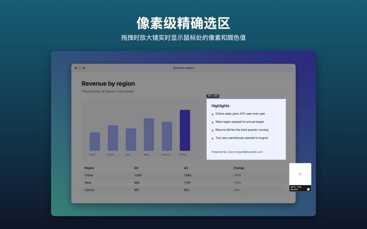367x229 pixels.
Task: Click the yellow minimize button of Quarterly Report
Action: click(x=80, y=68)
